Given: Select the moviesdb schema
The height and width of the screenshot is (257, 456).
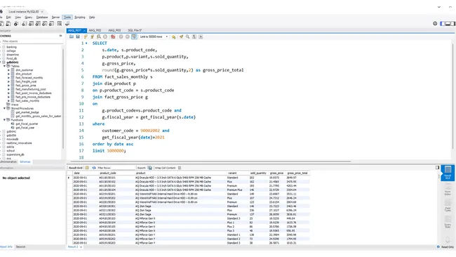Looking at the screenshot, I should coord(13,139).
